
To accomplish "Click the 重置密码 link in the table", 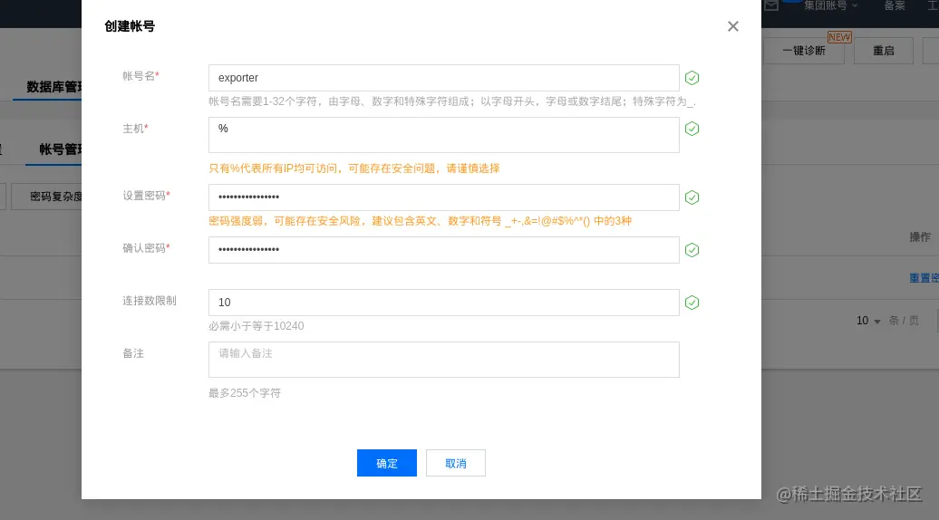I will (924, 277).
